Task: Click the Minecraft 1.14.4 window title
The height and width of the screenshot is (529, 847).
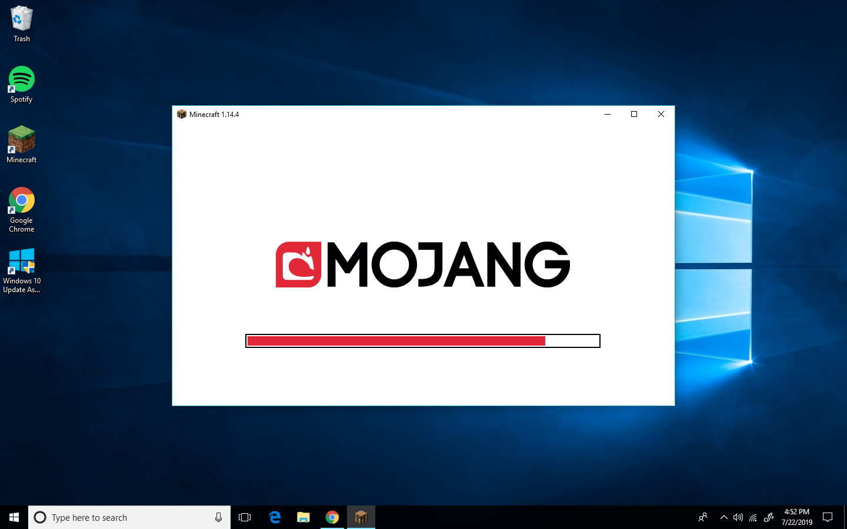Action: [214, 115]
